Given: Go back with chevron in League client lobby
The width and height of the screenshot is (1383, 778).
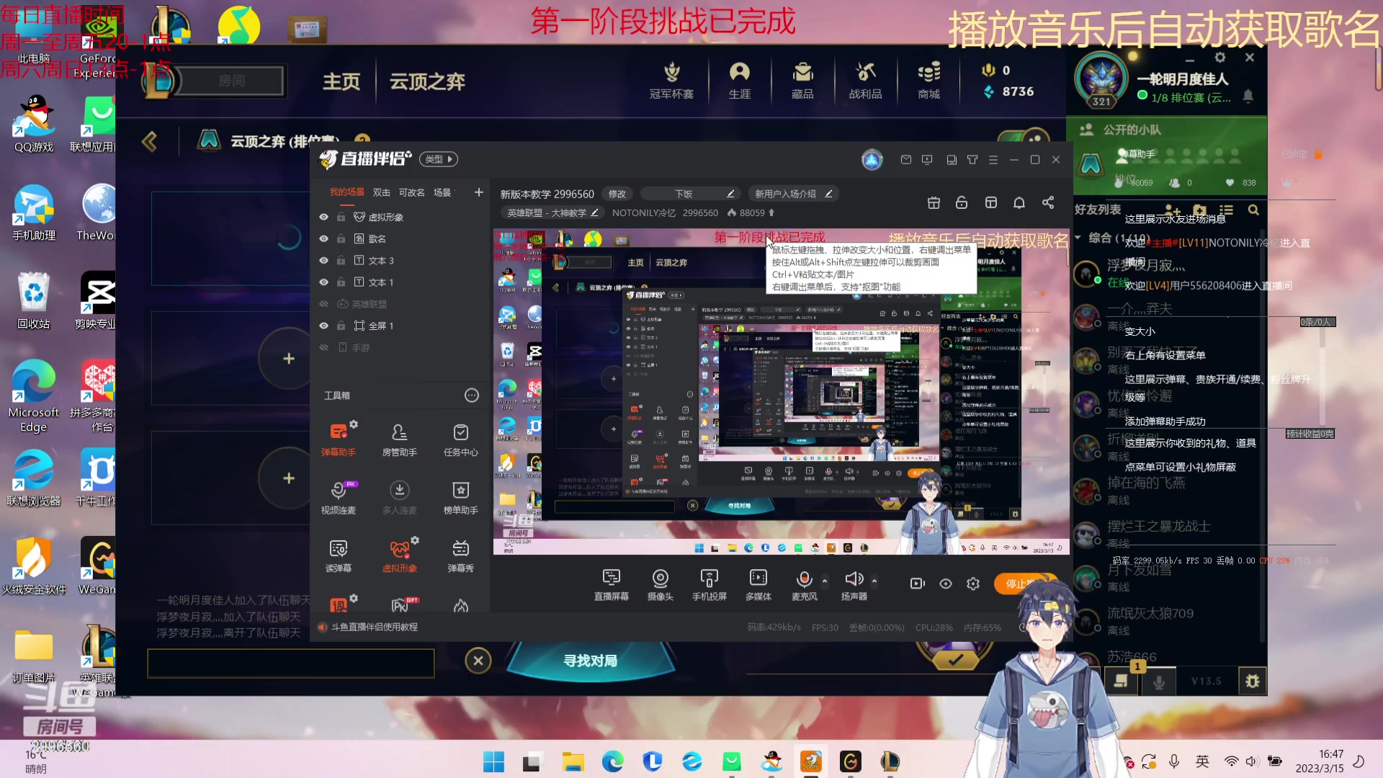Looking at the screenshot, I should point(149,141).
